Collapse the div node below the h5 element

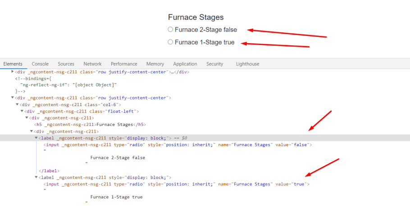pos(32,131)
